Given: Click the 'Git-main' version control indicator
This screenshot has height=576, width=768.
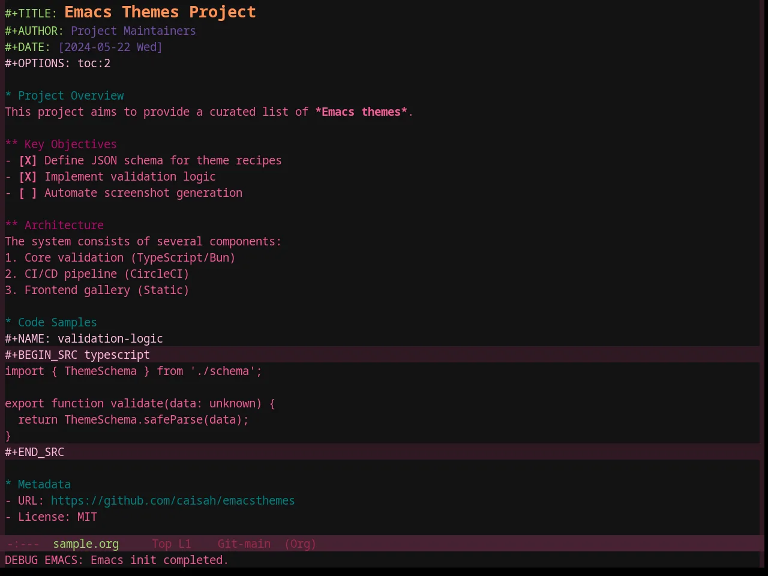Looking at the screenshot, I should click(x=244, y=544).
